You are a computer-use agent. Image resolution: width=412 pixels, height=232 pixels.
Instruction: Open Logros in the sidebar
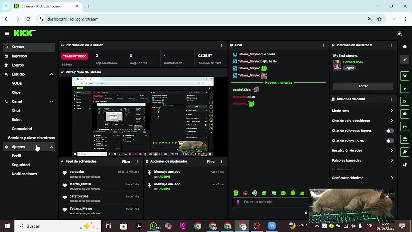29,65
